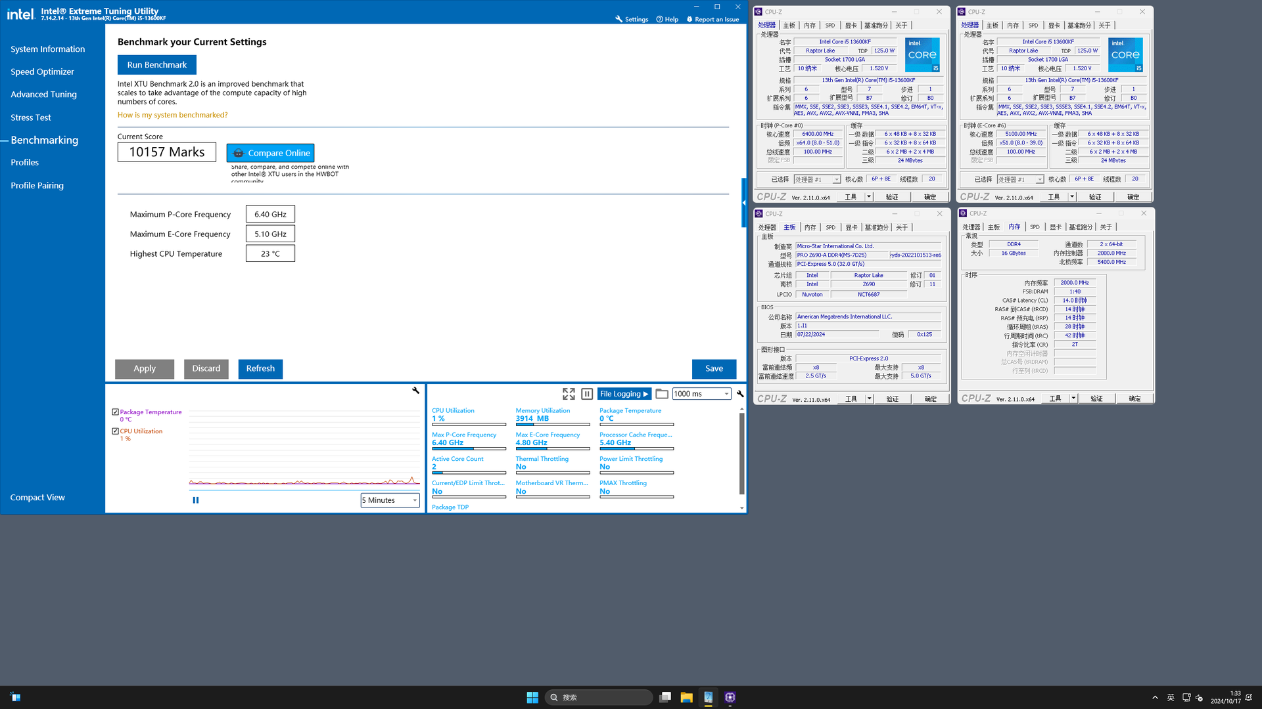This screenshot has width=1262, height=709.
Task: Open processor selection dropdown in top-left CPU-Z
Action: click(817, 179)
